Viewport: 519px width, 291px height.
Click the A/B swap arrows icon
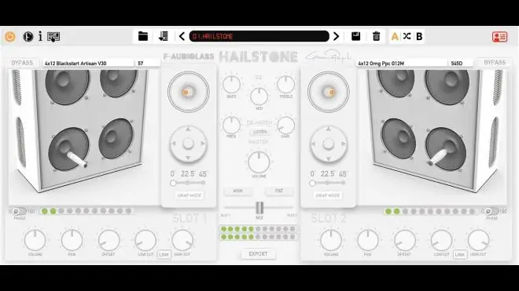(407, 36)
